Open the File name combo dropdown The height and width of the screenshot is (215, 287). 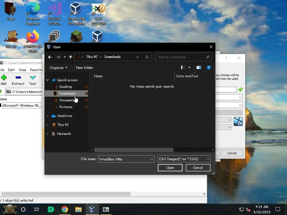click(152, 159)
